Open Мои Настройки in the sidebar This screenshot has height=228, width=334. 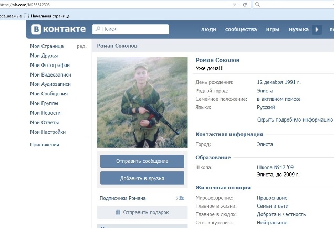[x=48, y=132]
